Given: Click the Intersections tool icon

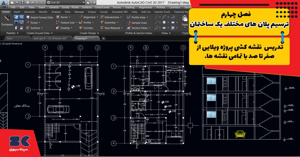Looking at the screenshot, I should [x=102, y=17].
